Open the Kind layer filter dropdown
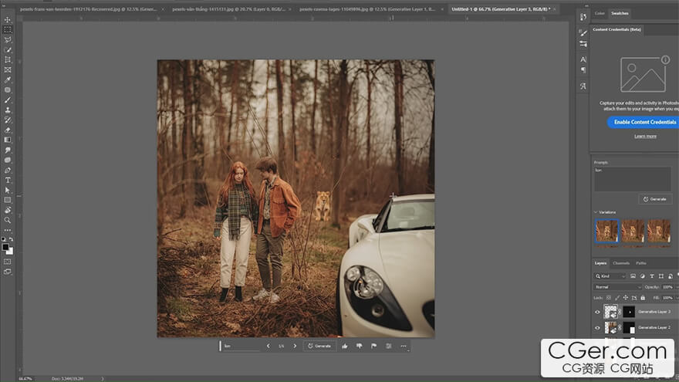 coord(610,276)
